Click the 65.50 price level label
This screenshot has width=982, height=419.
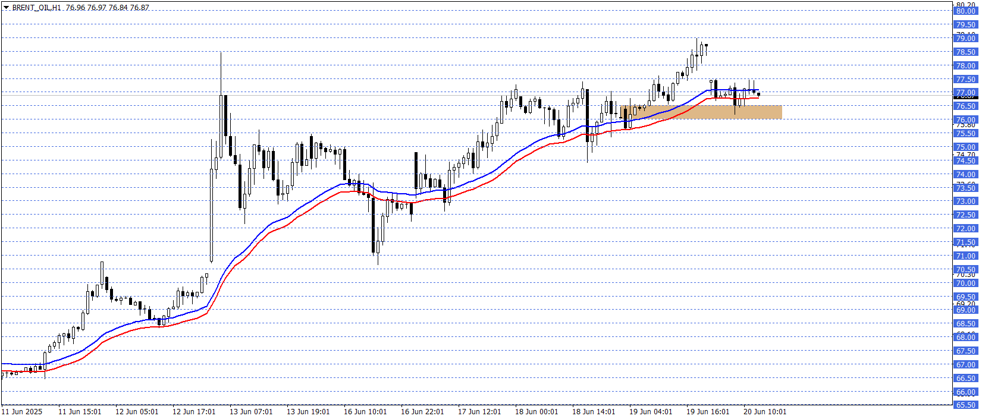965,405
